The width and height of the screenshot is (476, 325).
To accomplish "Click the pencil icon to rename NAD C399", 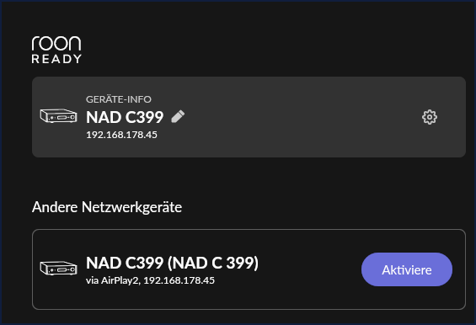I will tap(178, 117).
